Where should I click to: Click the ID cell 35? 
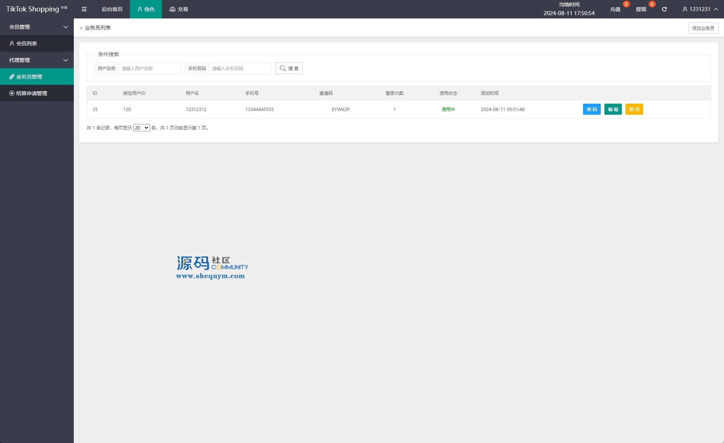click(95, 110)
